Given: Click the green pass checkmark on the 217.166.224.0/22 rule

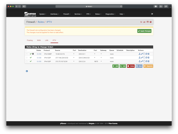Looking at the screenshot, I should [31, 58].
